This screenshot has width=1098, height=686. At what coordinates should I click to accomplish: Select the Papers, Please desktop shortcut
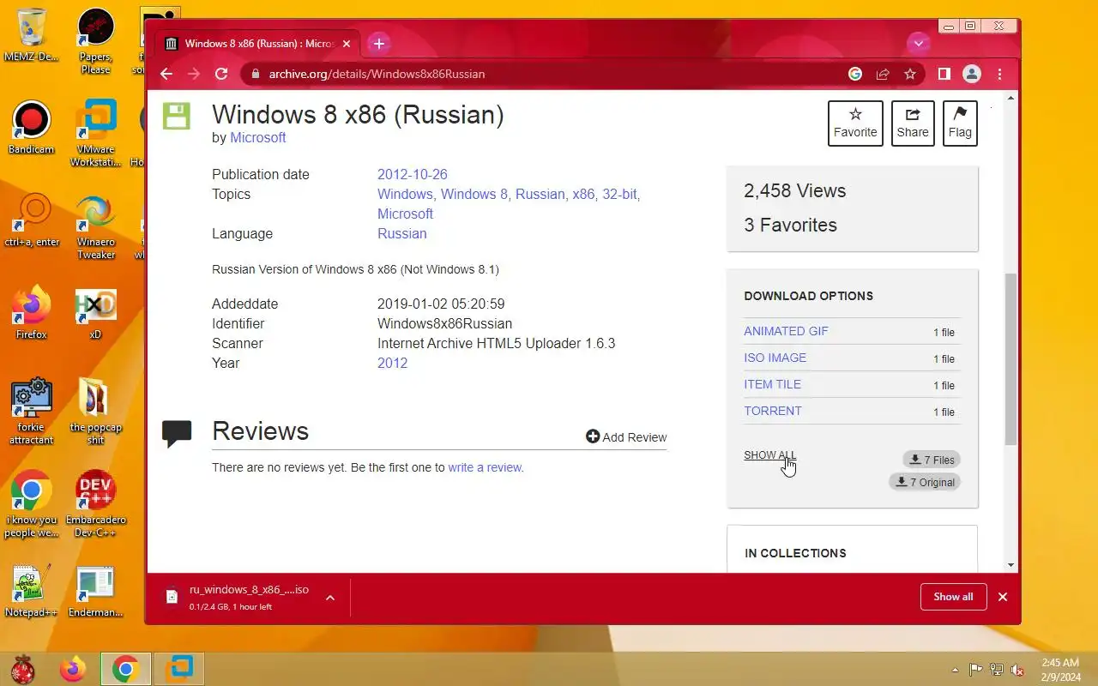95,40
